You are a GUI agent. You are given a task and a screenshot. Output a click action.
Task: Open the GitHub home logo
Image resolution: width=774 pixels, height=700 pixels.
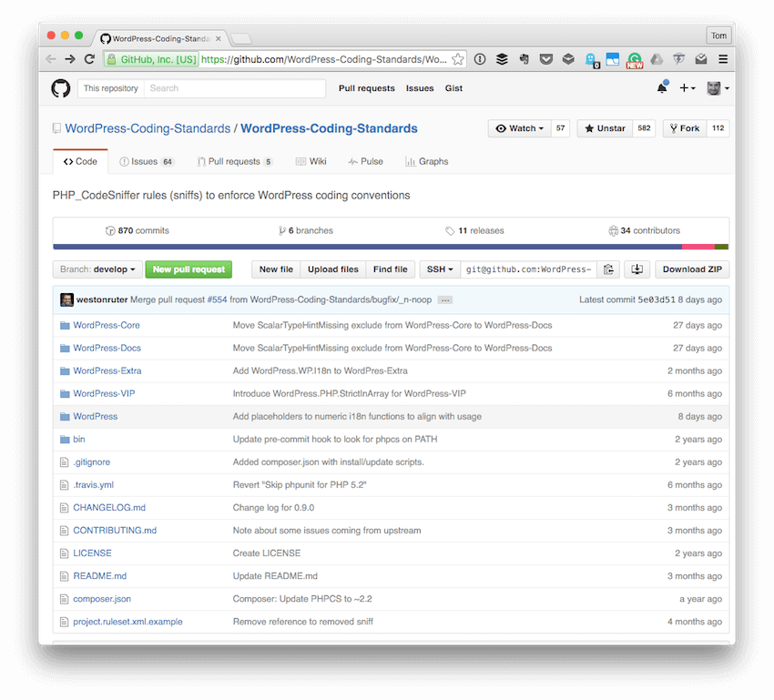point(61,88)
